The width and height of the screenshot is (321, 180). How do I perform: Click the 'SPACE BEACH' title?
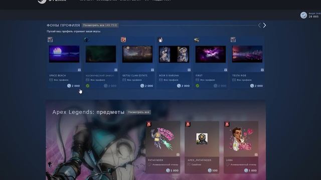click(58, 75)
